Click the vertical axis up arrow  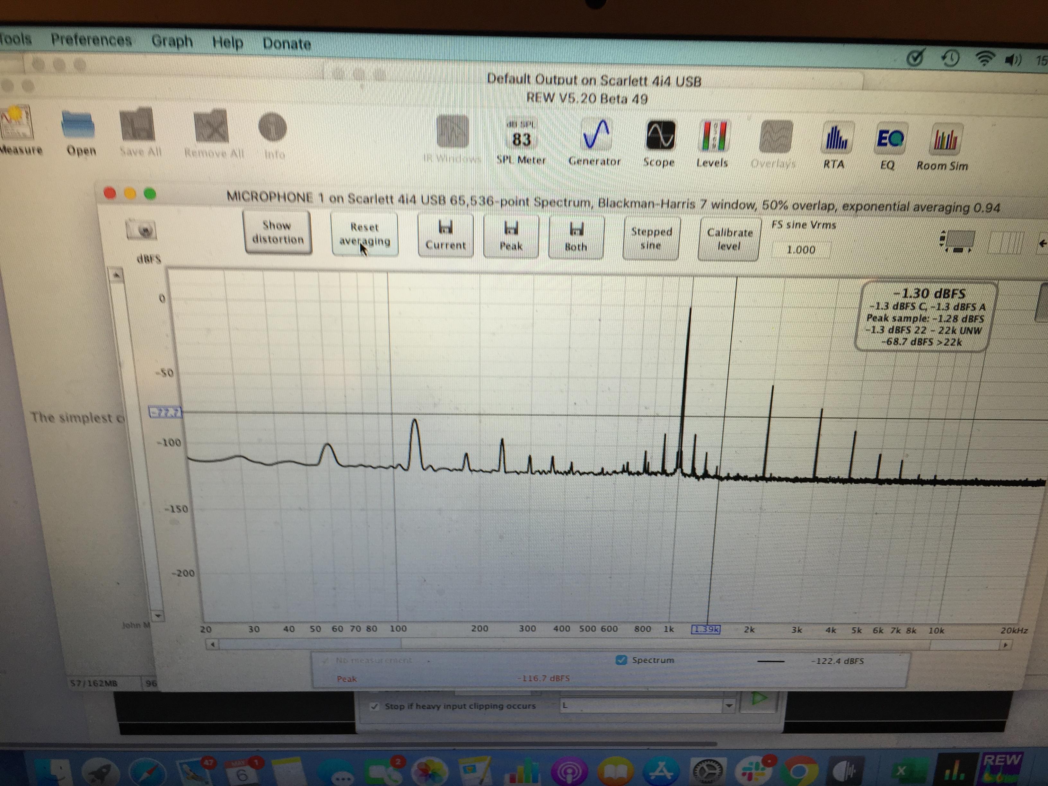tap(117, 275)
